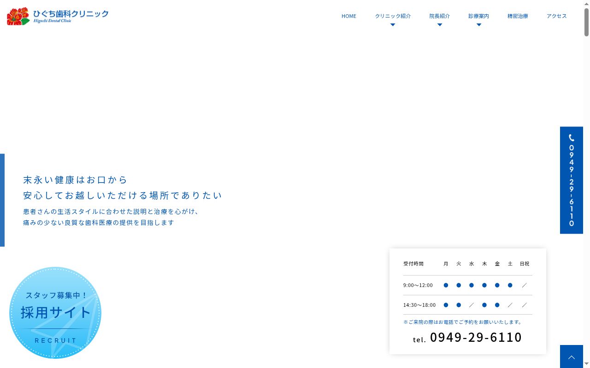Open the クリニック紹介 menu item
590x368 pixels.
(393, 16)
